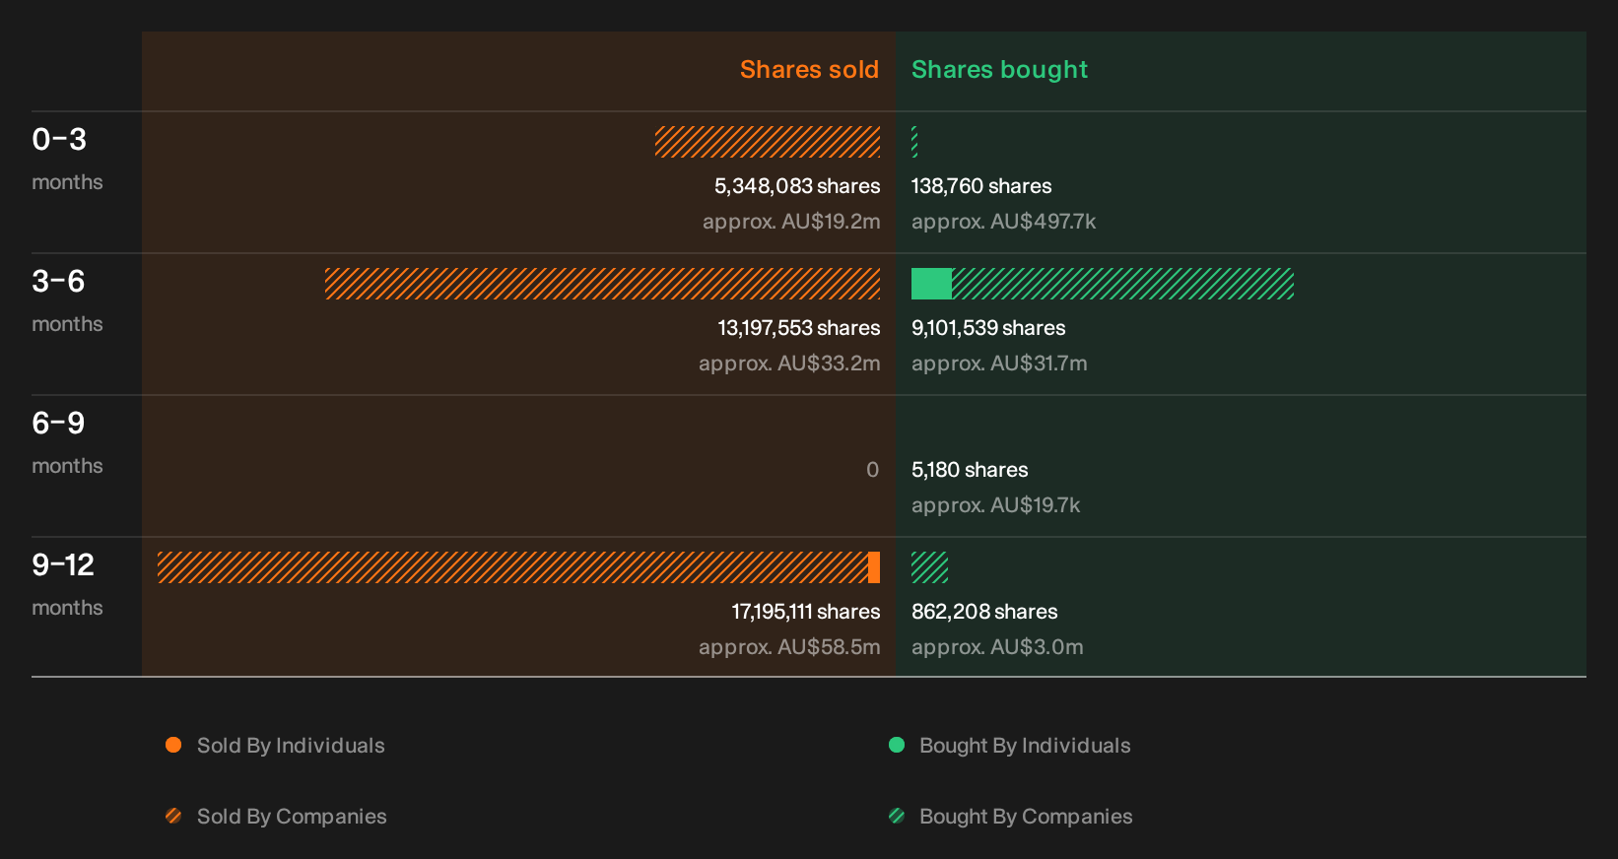Image resolution: width=1618 pixels, height=859 pixels.
Task: Click the solid green segment of the 3–6 bought bar
Action: [931, 284]
